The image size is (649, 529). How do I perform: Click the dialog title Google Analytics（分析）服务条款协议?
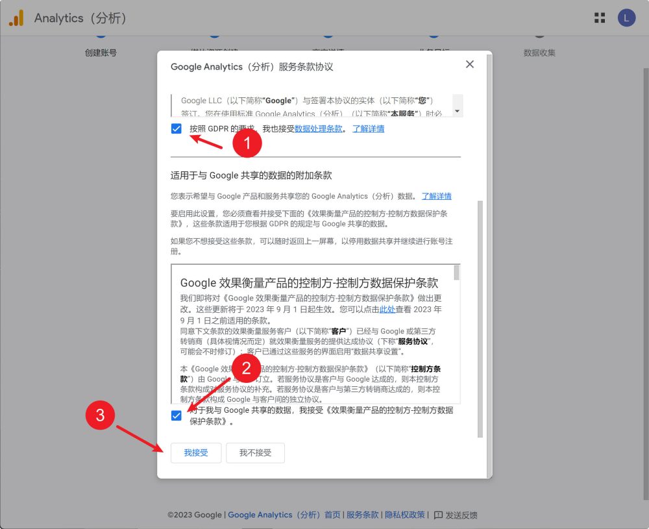(252, 67)
